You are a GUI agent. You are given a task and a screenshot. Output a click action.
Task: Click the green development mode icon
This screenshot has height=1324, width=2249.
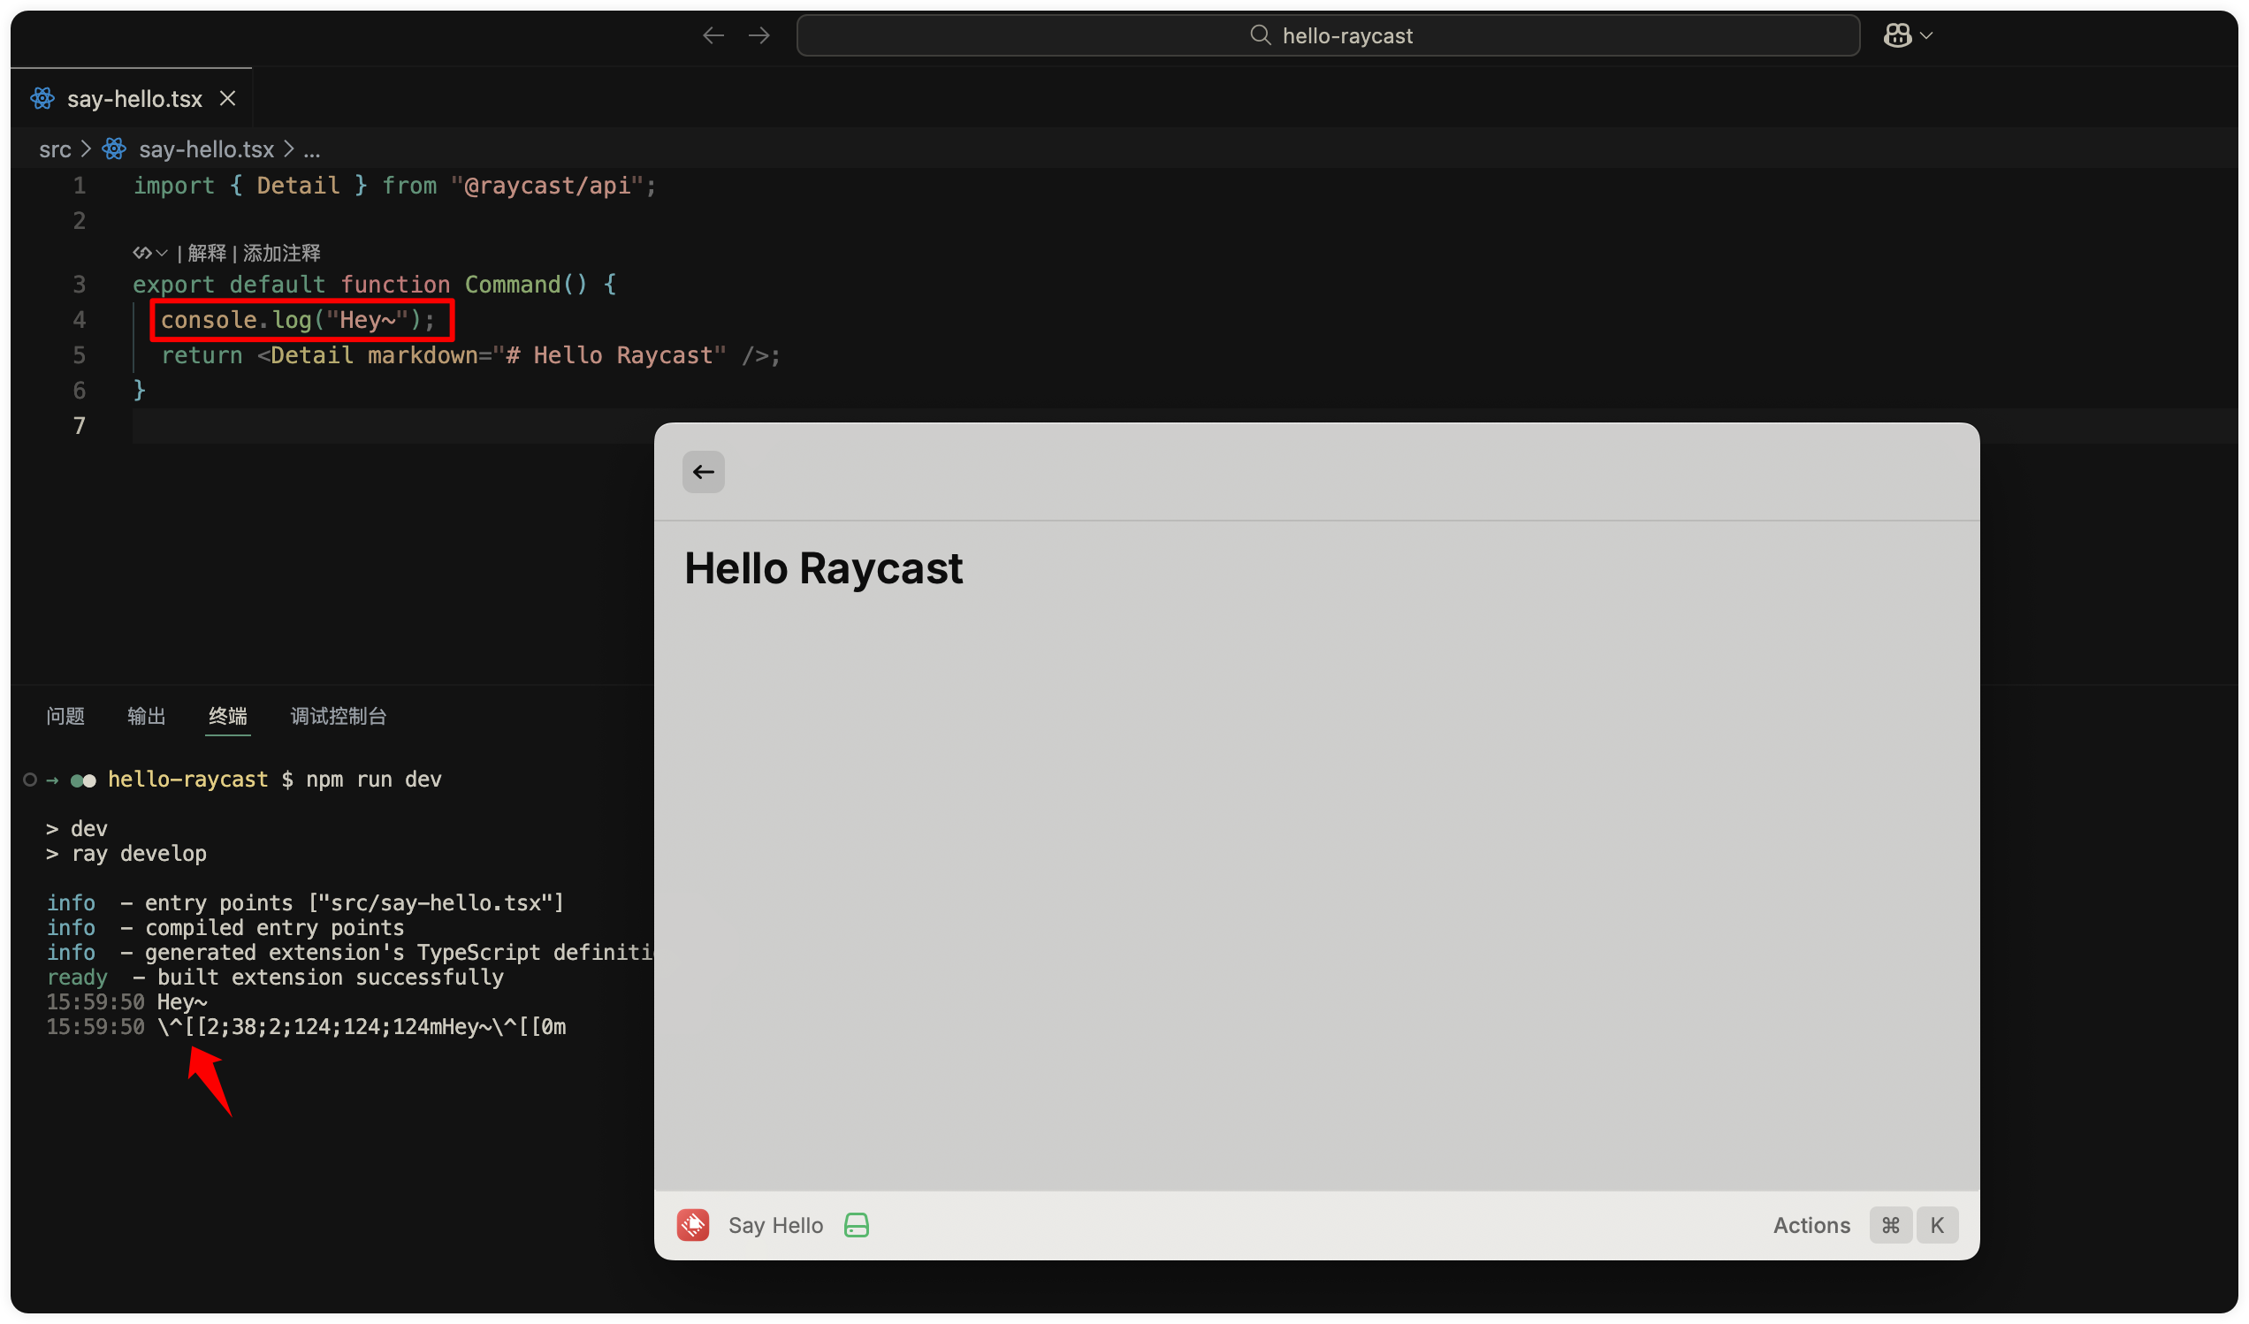[856, 1225]
